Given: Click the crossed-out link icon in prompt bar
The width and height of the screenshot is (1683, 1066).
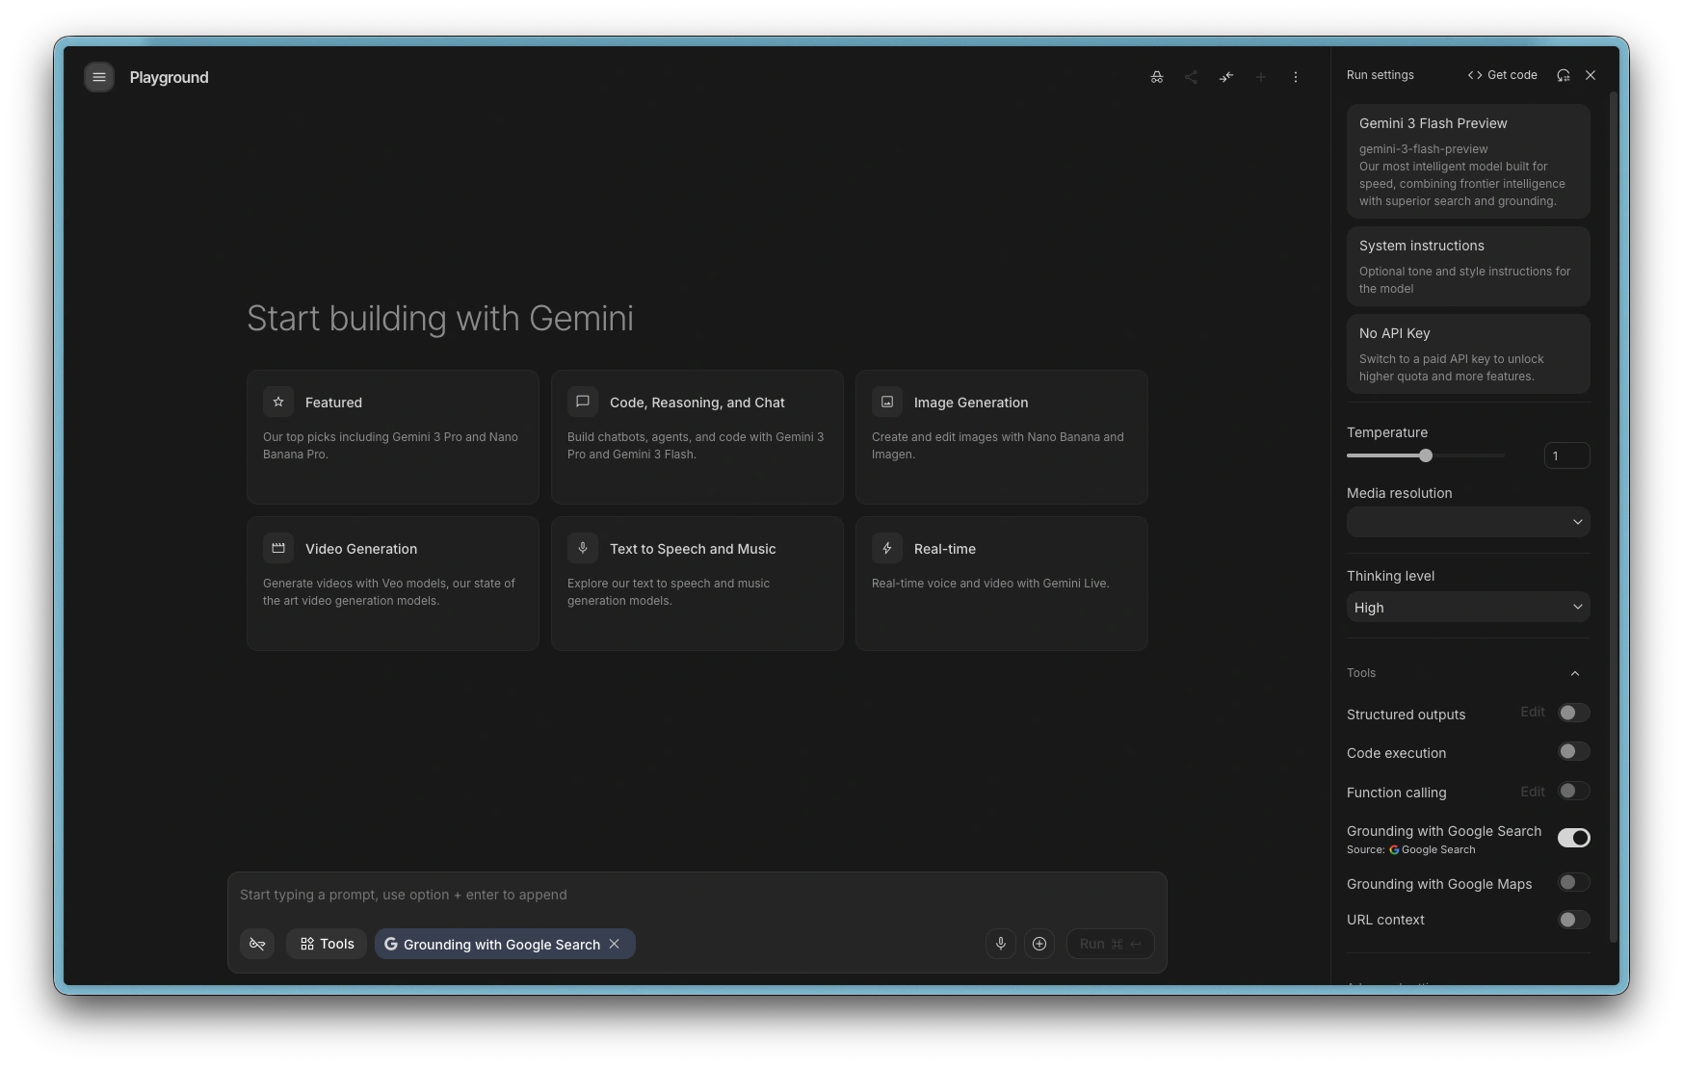Looking at the screenshot, I should [x=257, y=944].
